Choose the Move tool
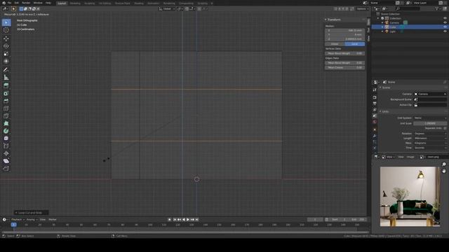Image resolution: width=449 pixels, height=252 pixels. click(x=6, y=38)
